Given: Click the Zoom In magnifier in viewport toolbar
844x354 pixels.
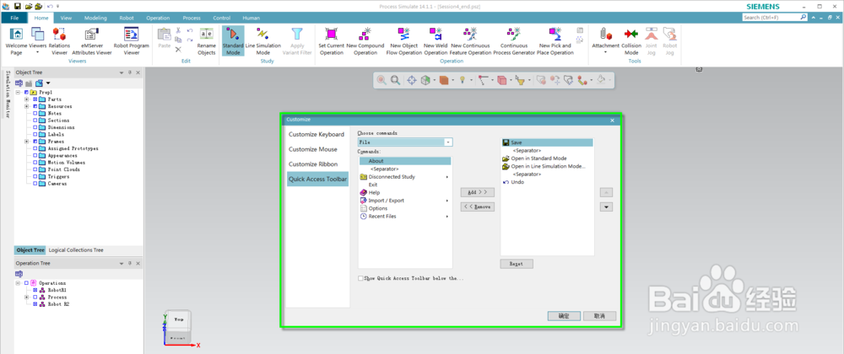Looking at the screenshot, I should (x=381, y=80).
